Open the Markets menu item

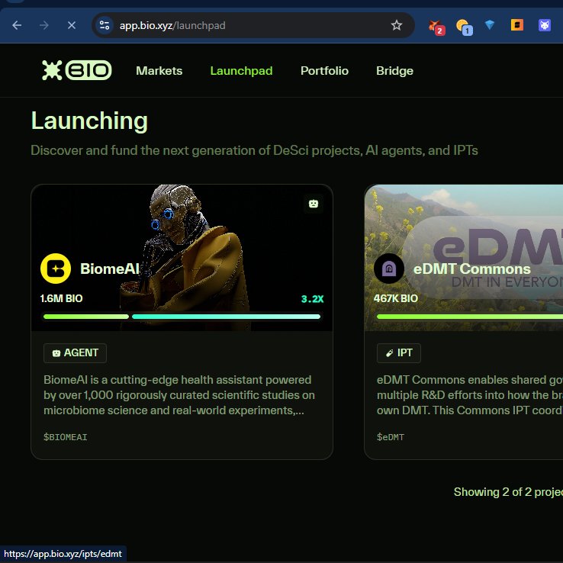[159, 71]
